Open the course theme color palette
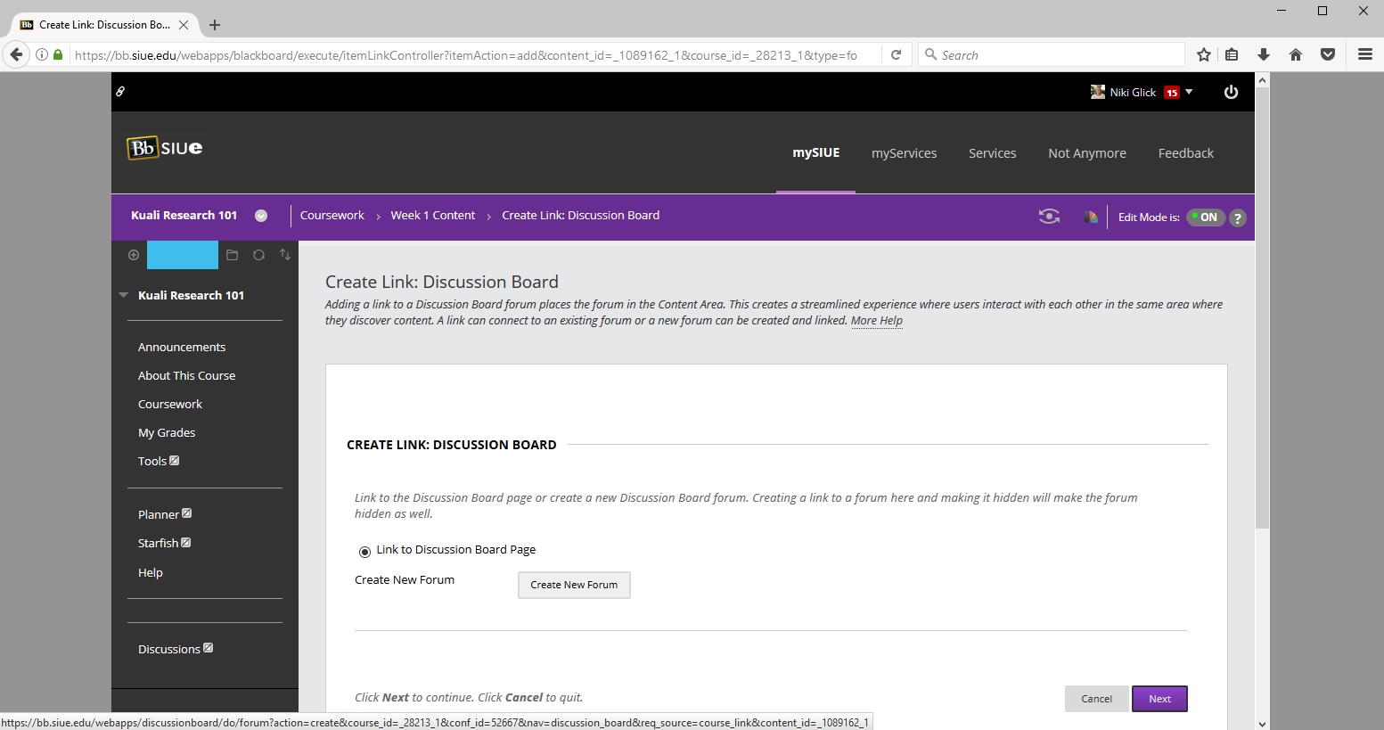Screen dimensions: 1384x730 pos(1090,217)
